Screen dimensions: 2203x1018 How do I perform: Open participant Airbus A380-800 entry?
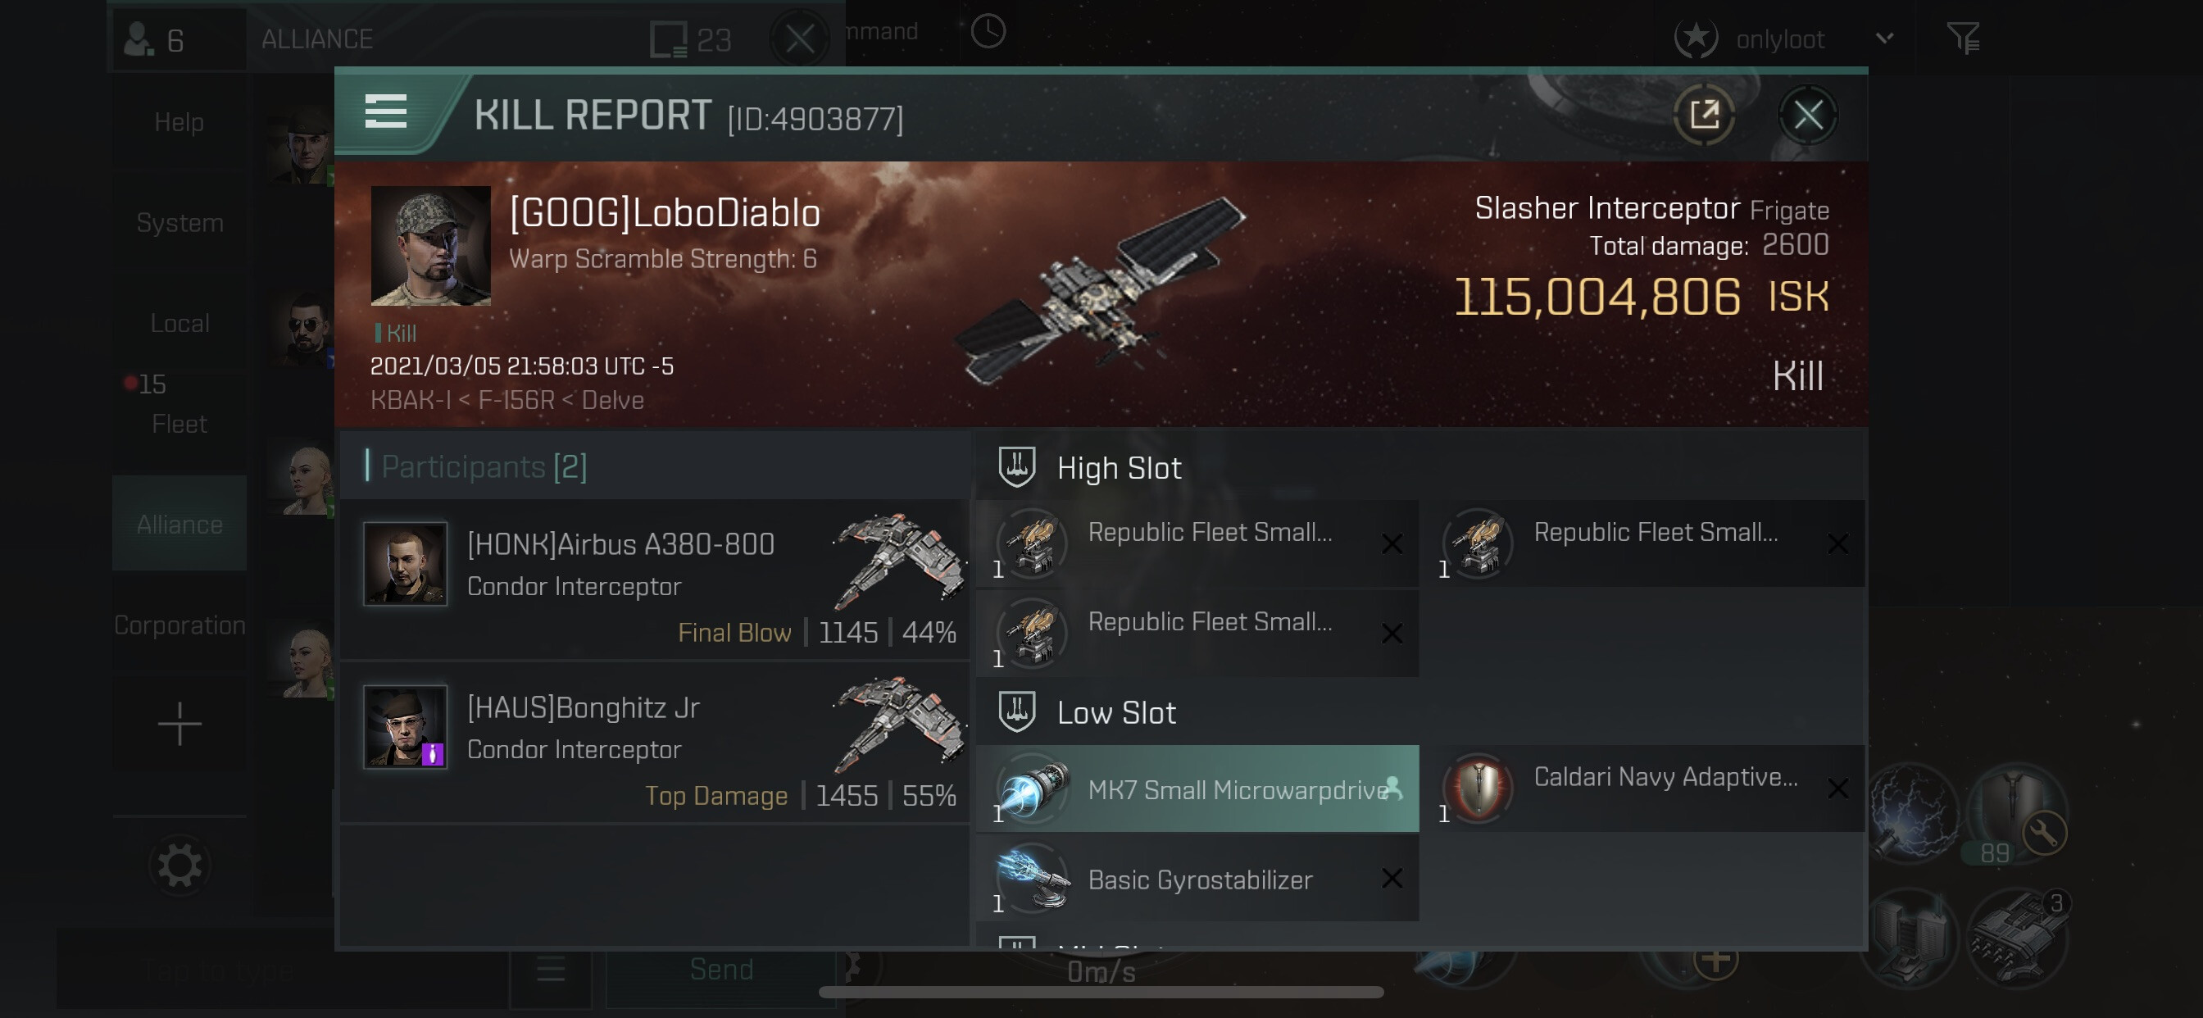click(654, 579)
